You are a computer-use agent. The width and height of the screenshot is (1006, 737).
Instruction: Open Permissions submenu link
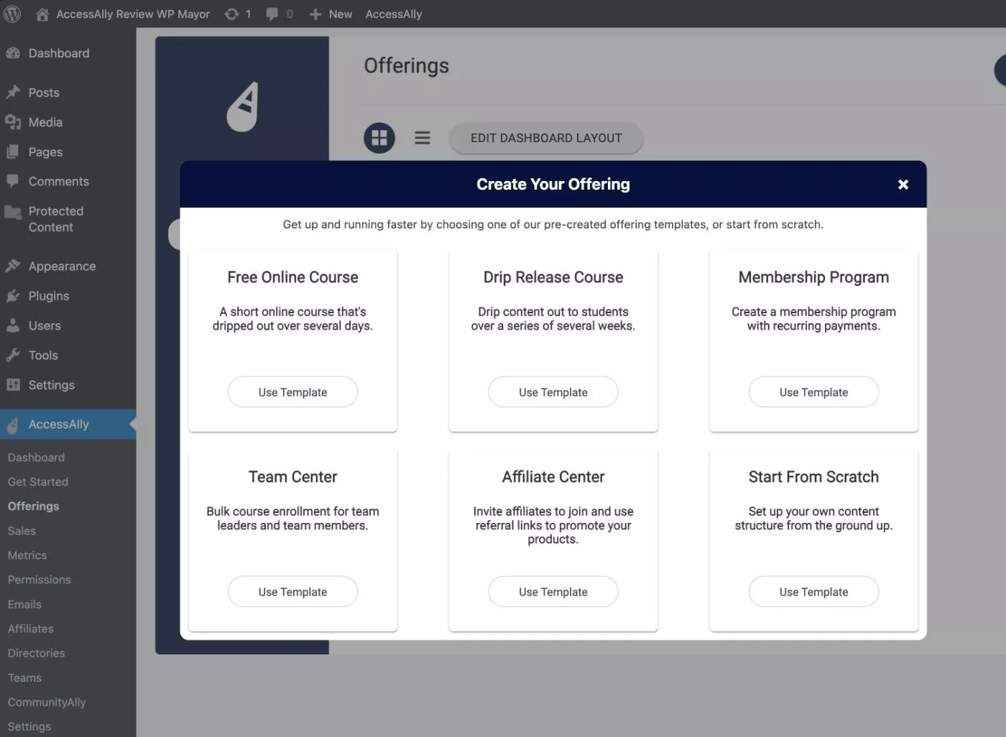[40, 580]
